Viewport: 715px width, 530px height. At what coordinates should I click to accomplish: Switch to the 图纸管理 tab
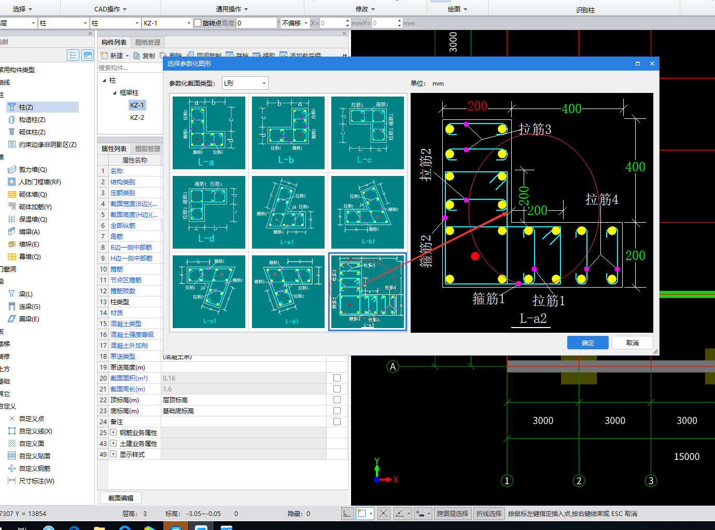(148, 43)
